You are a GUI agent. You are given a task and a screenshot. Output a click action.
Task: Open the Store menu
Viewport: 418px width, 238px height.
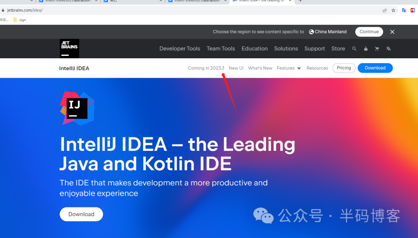(338, 49)
